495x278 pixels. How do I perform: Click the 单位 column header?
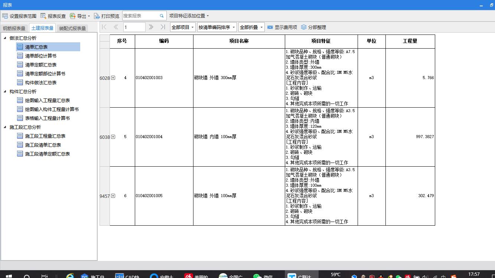pos(371,41)
